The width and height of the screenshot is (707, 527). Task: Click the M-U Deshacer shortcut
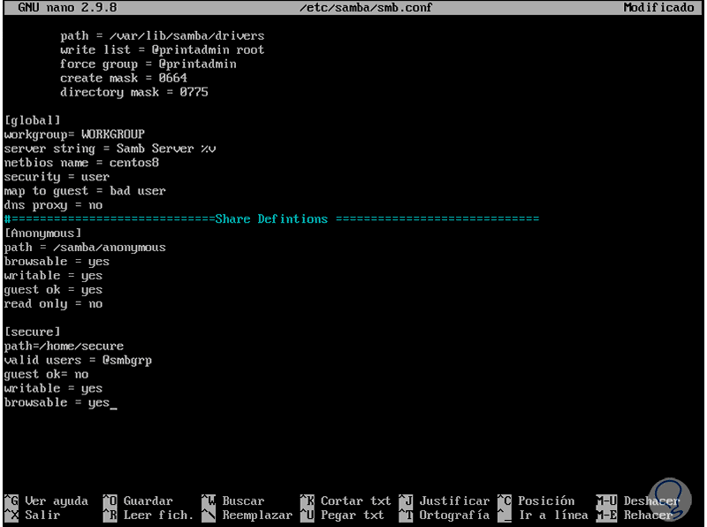637,500
